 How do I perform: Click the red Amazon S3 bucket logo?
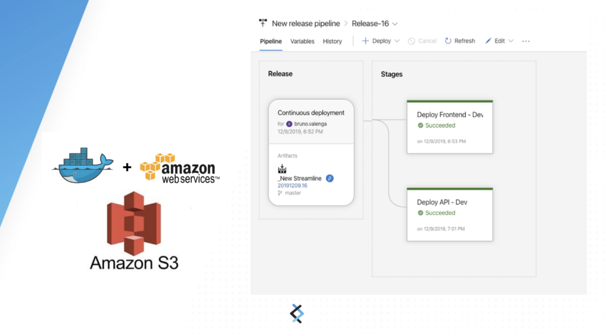point(134,224)
